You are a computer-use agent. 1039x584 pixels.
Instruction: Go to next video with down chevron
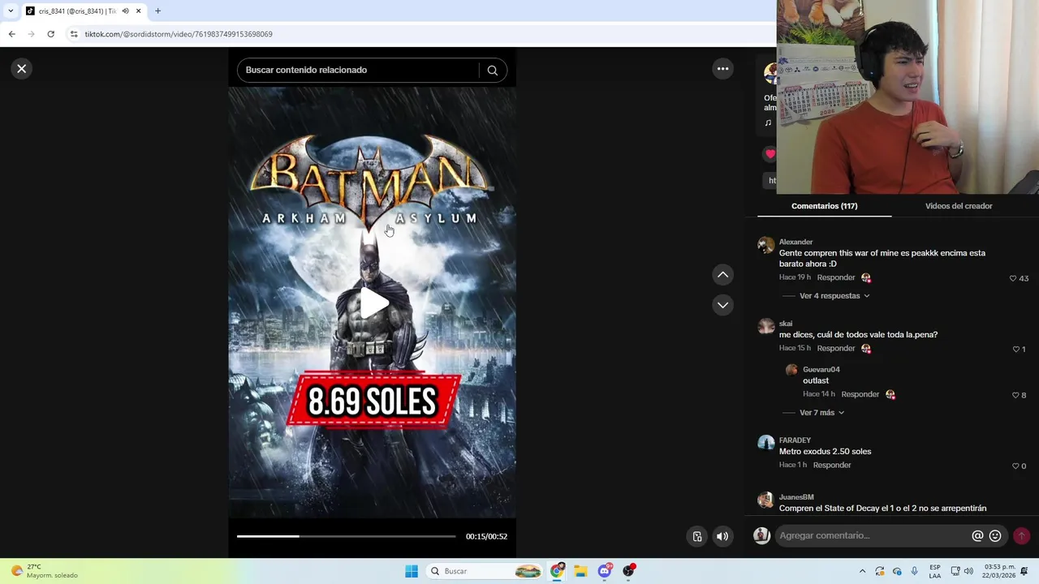[722, 305]
